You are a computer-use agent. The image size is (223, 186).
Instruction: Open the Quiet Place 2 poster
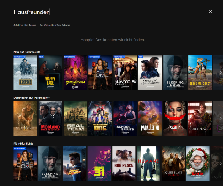click(x=200, y=118)
